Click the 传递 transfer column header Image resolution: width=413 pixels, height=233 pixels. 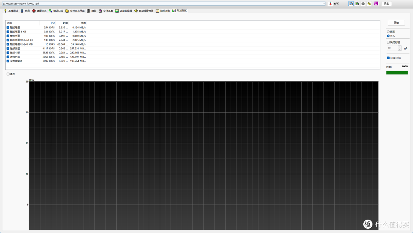[78, 23]
